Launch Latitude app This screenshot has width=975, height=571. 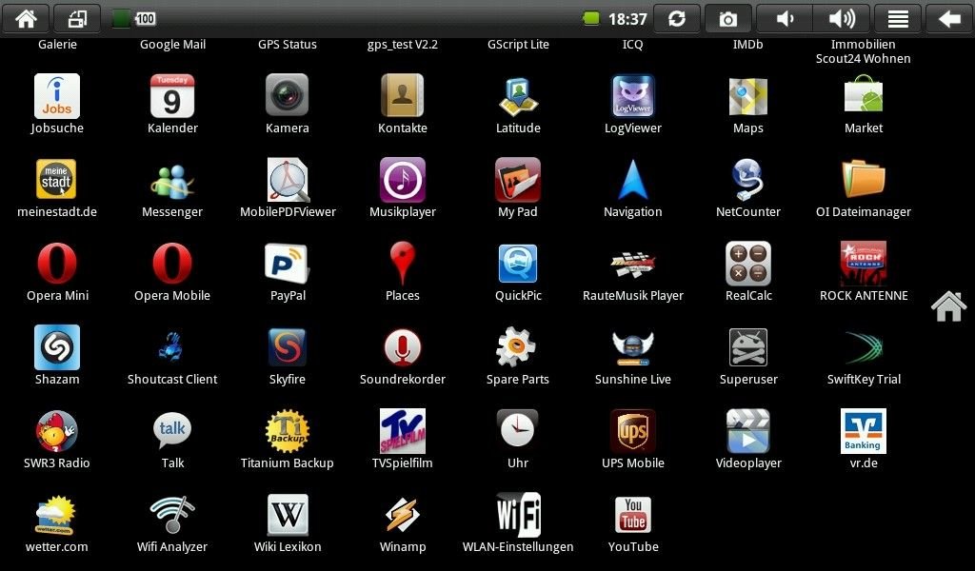(x=518, y=103)
